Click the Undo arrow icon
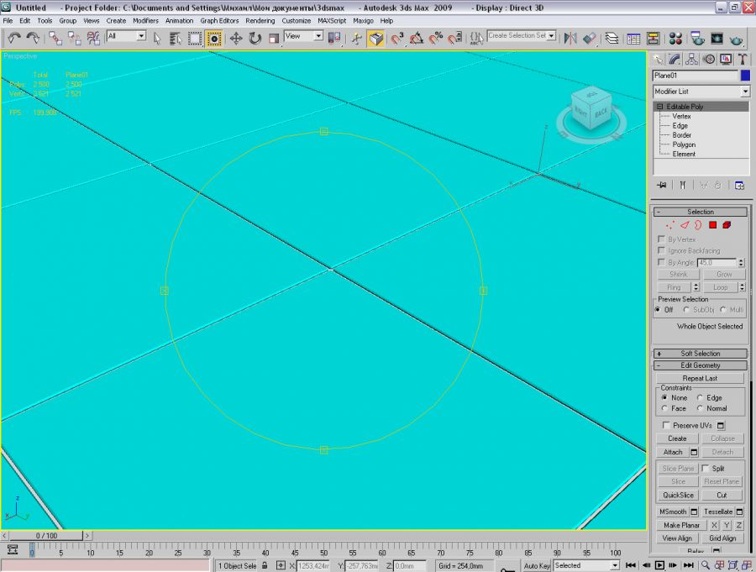The image size is (756, 572). click(x=14, y=38)
